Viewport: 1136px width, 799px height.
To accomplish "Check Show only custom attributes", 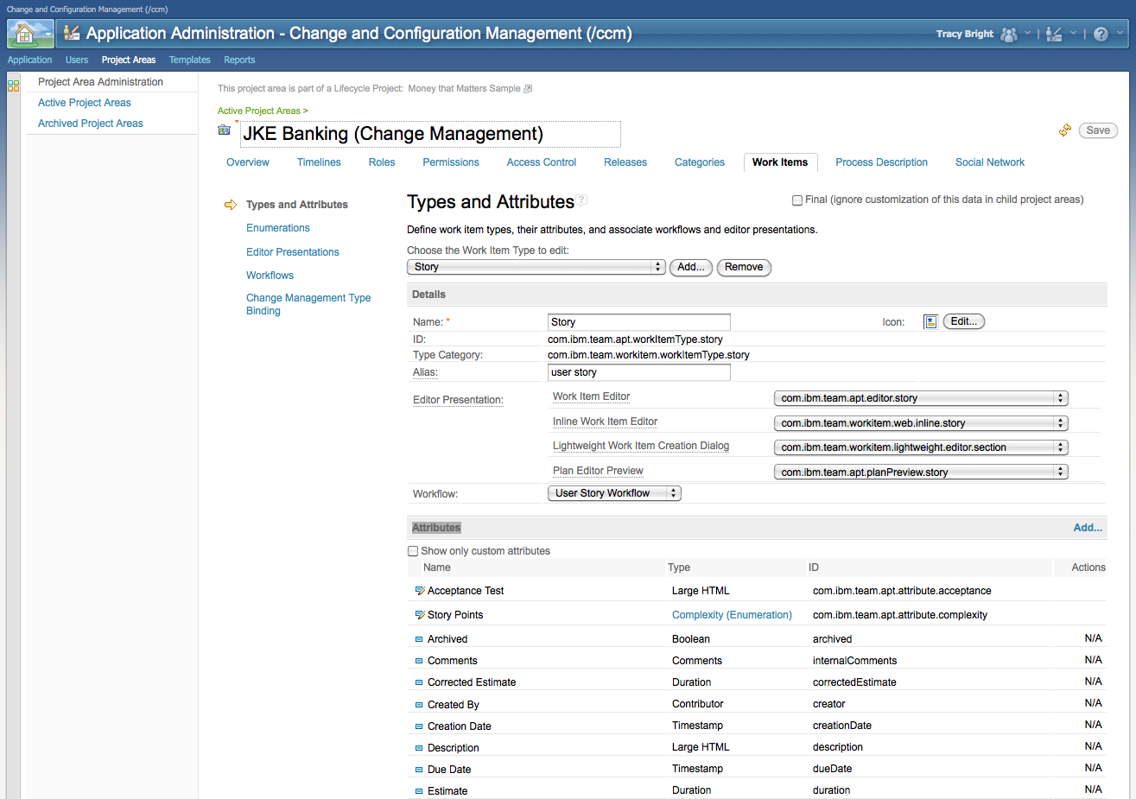I will pos(413,551).
